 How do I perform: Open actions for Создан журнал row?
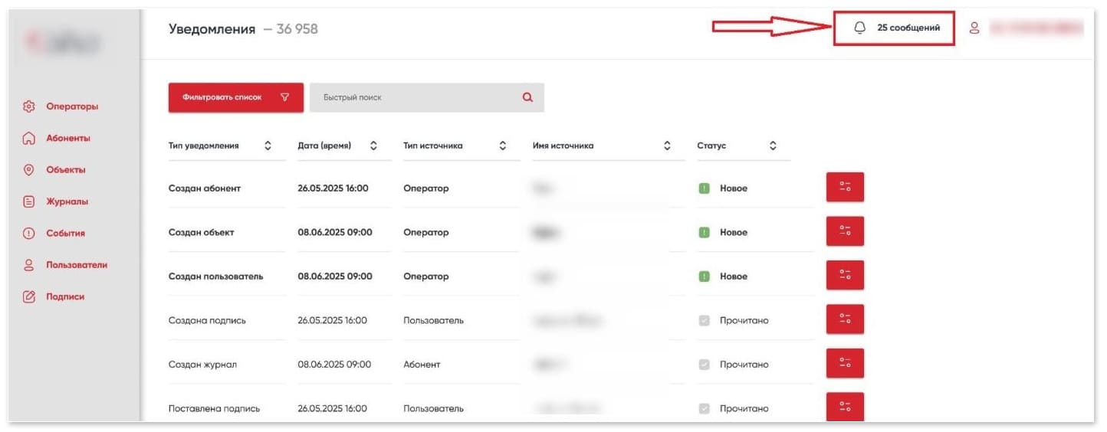point(845,364)
